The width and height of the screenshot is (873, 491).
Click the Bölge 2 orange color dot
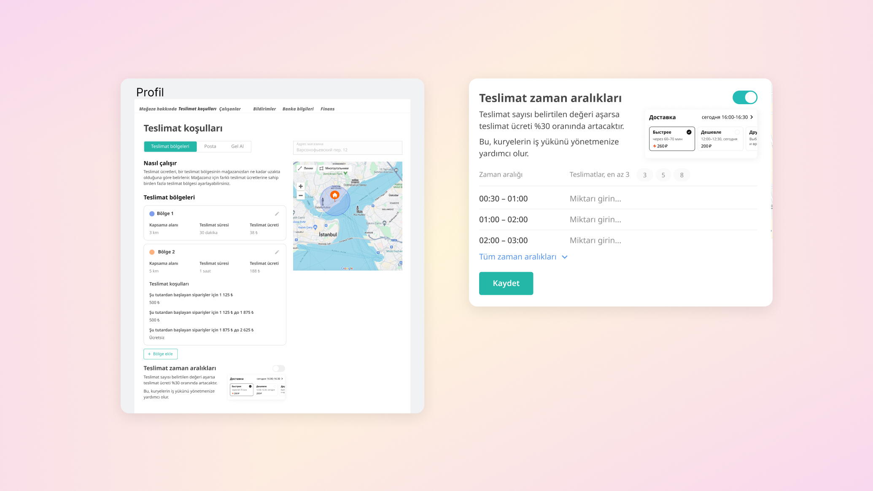click(x=152, y=252)
